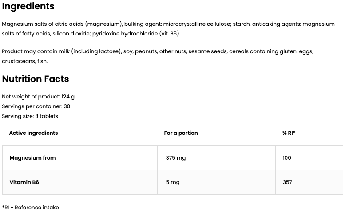This screenshot has height=212, width=345.
Task: Click the 'For a portion' column header
Action: (181, 133)
